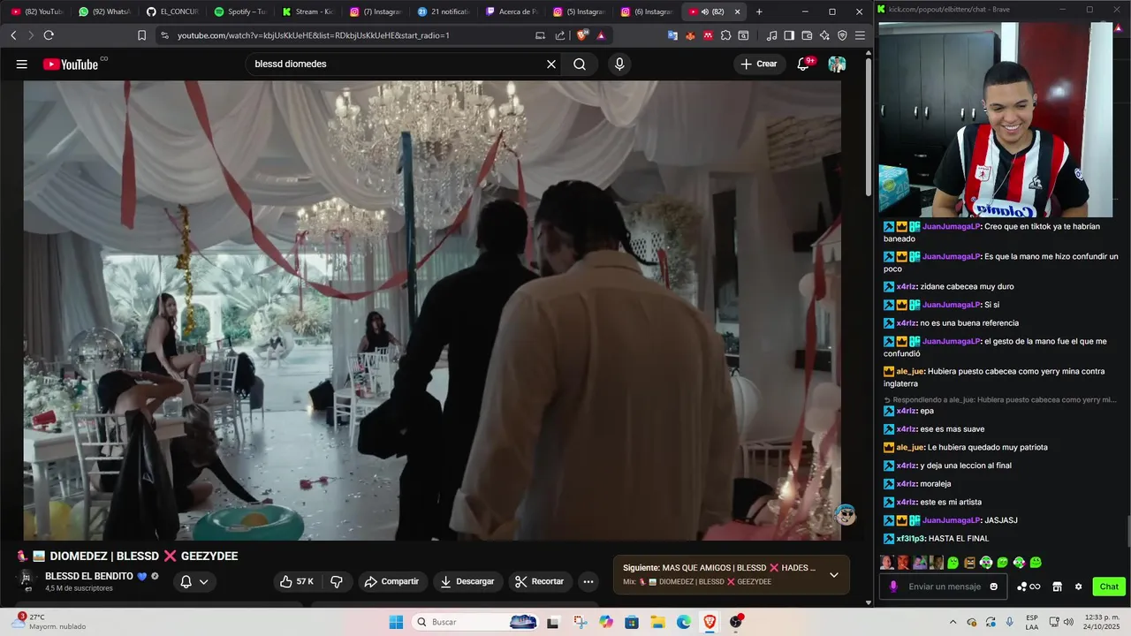
Task: Dislike the video
Action: click(x=337, y=581)
